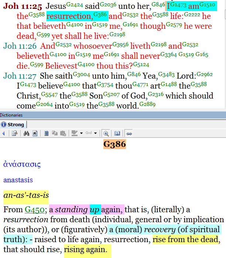
Task: Click the find-in-document page icon
Action: (35, 134)
